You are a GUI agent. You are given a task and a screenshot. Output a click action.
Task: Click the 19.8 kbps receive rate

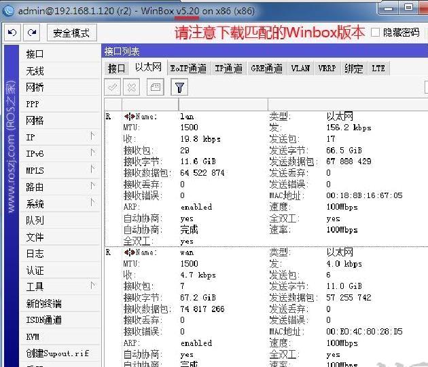click(x=200, y=139)
